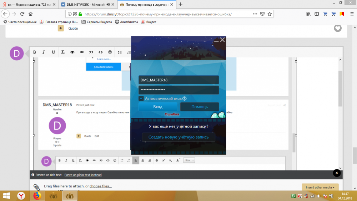
Task: Click the superscript formatting icon
Action: pos(164,161)
